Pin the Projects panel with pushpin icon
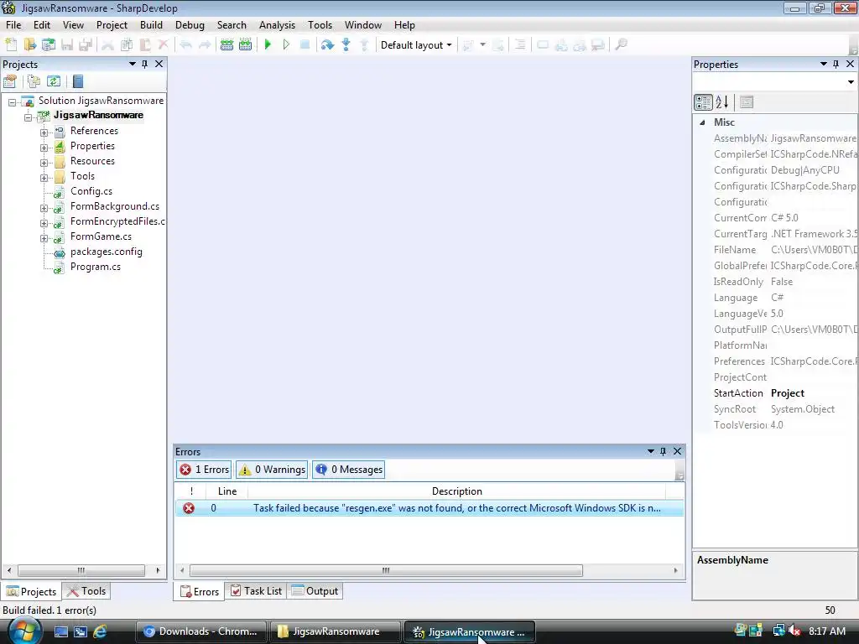Viewport: 859px width, 644px height. 144,64
